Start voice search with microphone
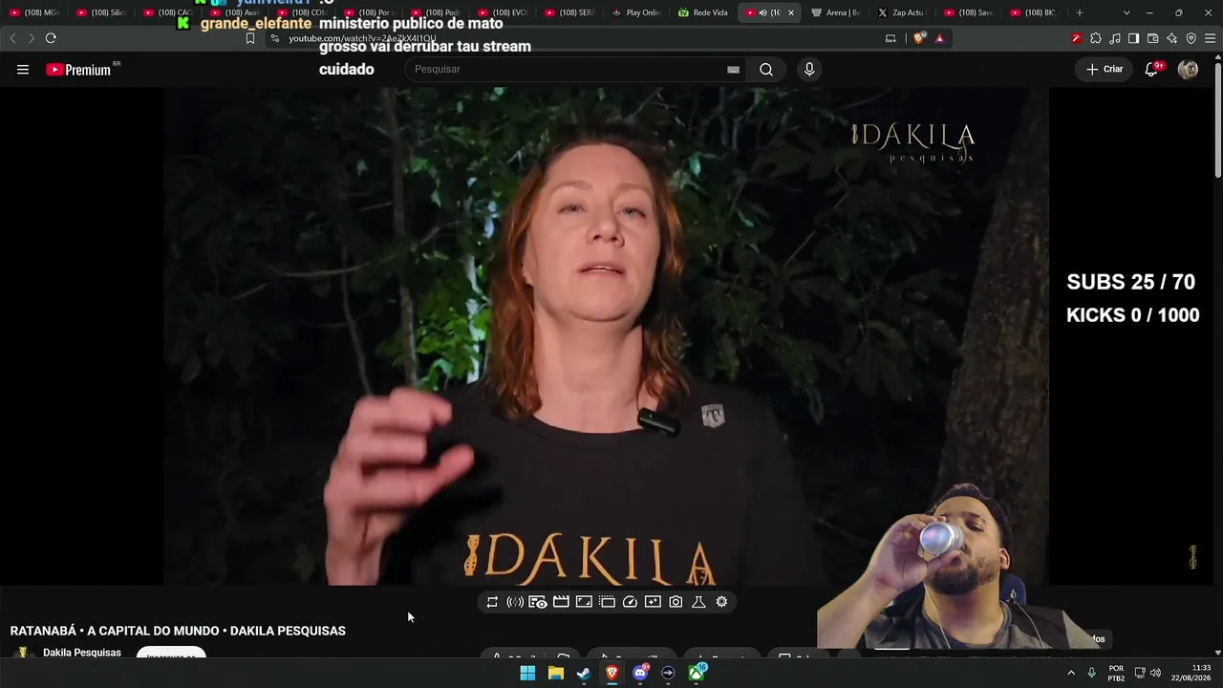1223x688 pixels. (x=809, y=69)
